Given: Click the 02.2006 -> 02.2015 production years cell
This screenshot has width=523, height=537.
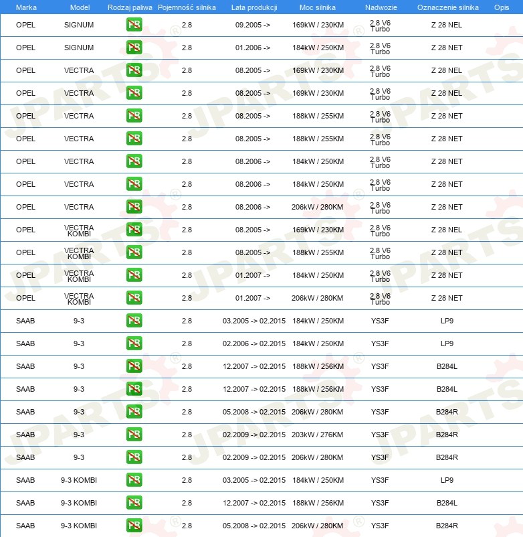Looking at the screenshot, I should coord(253,343).
